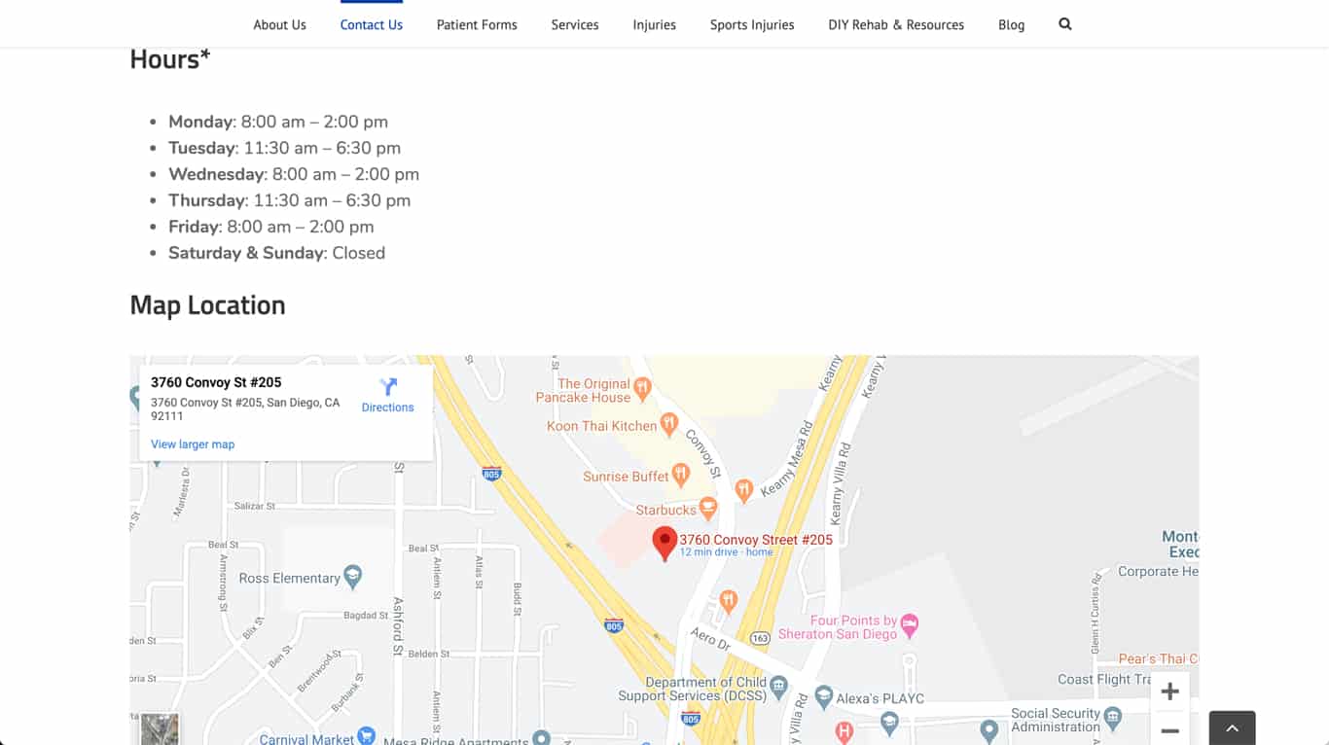Open the View larger map link
The height and width of the screenshot is (745, 1329).
pos(193,444)
